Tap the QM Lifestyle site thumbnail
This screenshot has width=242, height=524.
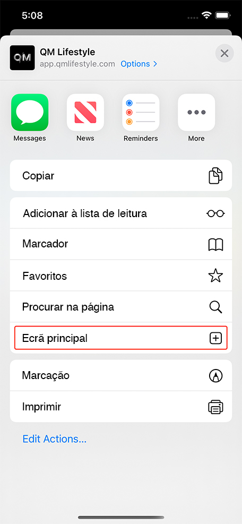(x=22, y=58)
